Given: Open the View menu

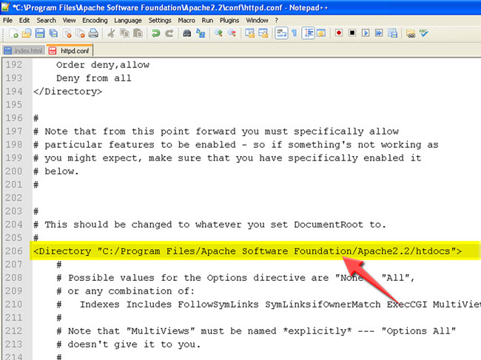Looking at the screenshot, I should point(69,20).
